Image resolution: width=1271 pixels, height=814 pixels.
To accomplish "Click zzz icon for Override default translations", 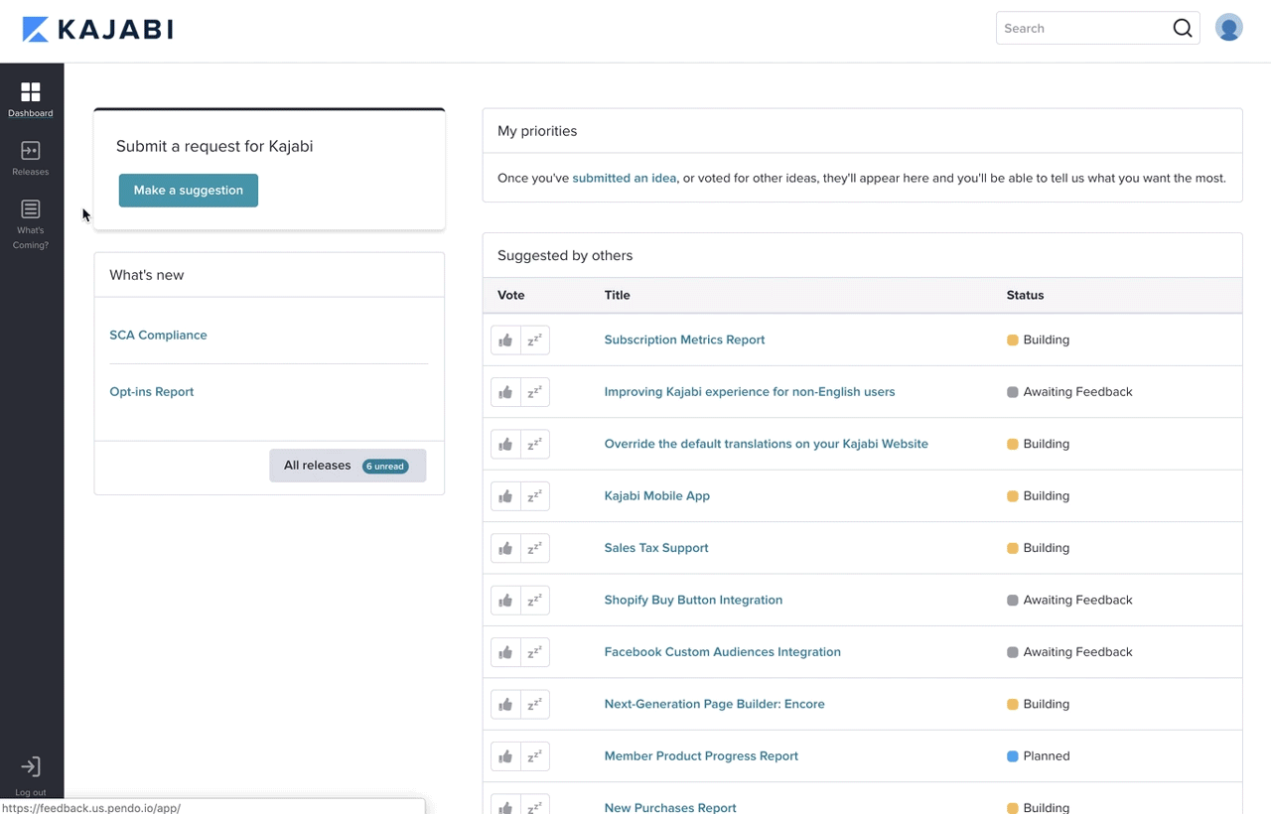I will 534,444.
